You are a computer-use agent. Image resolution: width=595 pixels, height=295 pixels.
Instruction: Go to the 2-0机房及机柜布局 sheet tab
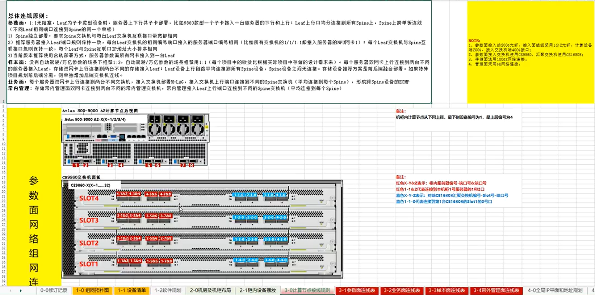click(x=210, y=290)
